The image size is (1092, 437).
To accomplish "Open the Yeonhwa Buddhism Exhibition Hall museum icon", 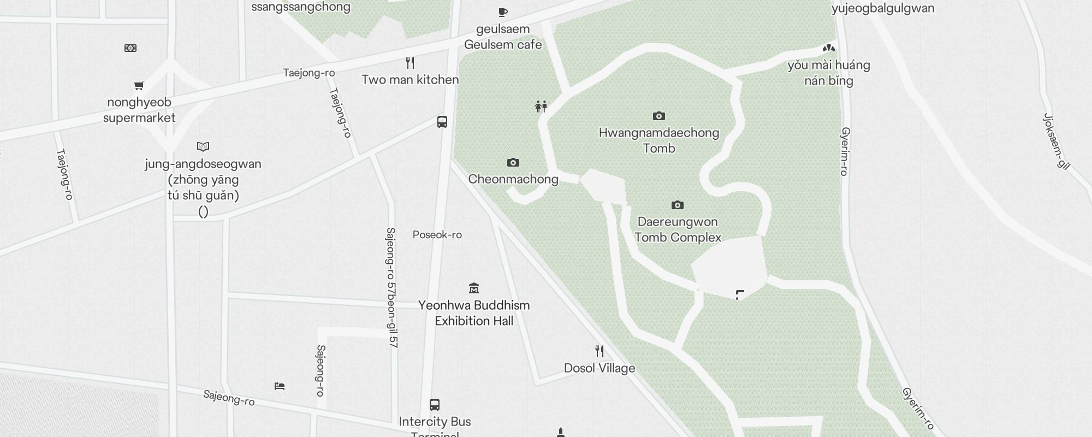I will (x=474, y=288).
